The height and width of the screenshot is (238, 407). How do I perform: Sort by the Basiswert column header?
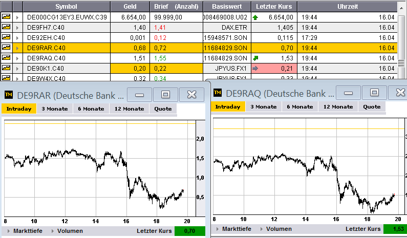227,7
